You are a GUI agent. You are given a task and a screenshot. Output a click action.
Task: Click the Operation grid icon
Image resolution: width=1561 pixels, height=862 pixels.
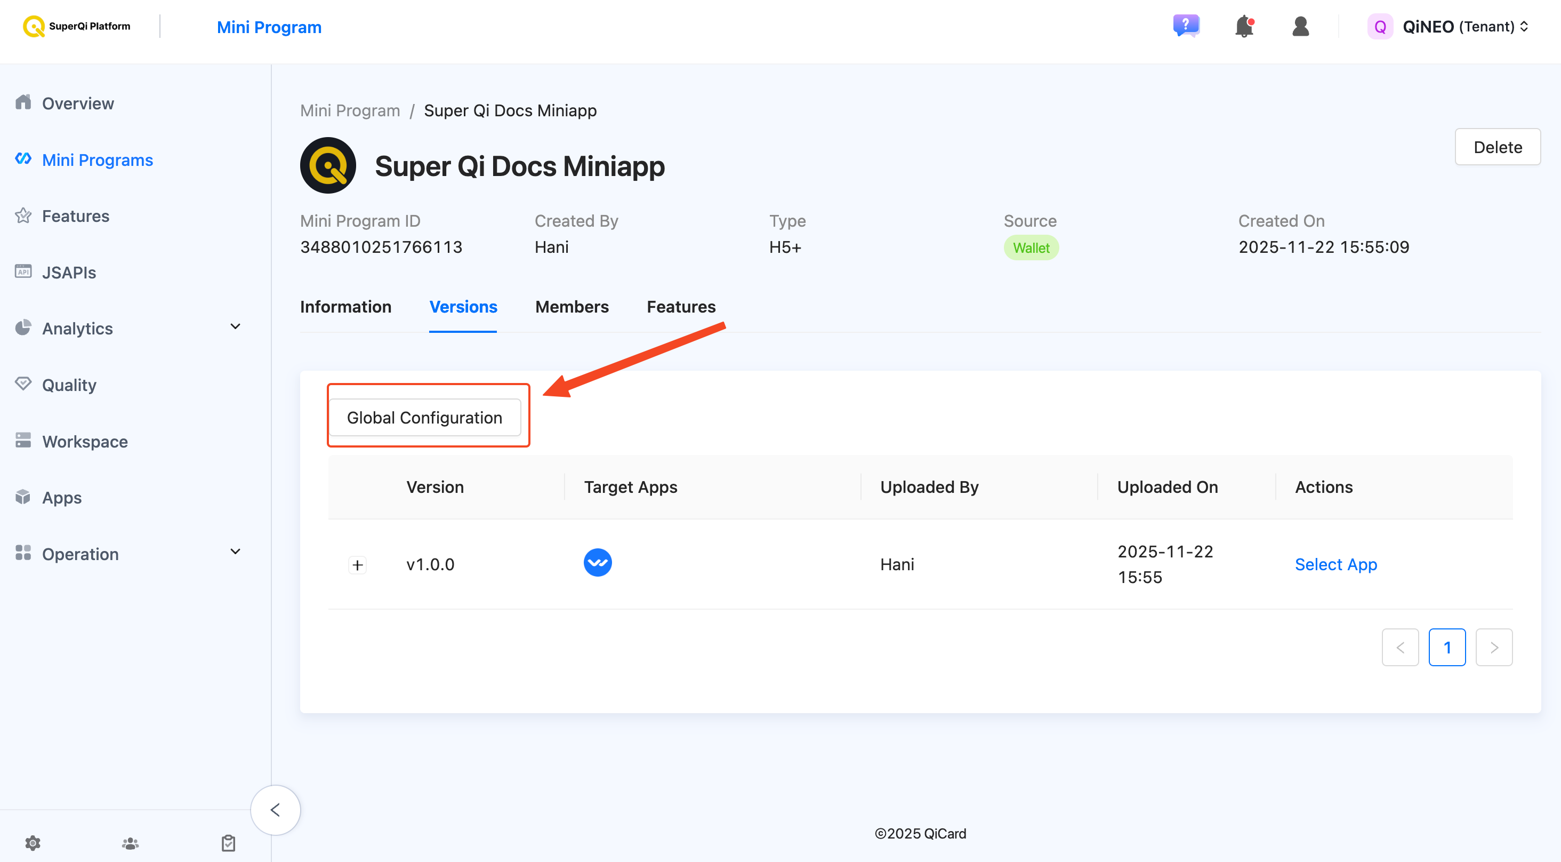coord(23,553)
